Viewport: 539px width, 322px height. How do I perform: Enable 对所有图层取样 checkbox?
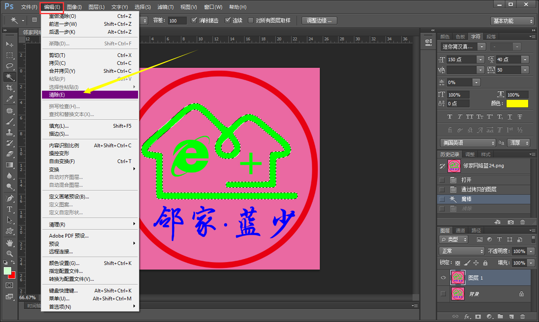[x=251, y=20]
